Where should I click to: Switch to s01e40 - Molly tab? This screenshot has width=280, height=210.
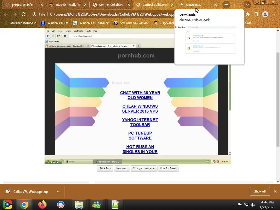coord(68,5)
